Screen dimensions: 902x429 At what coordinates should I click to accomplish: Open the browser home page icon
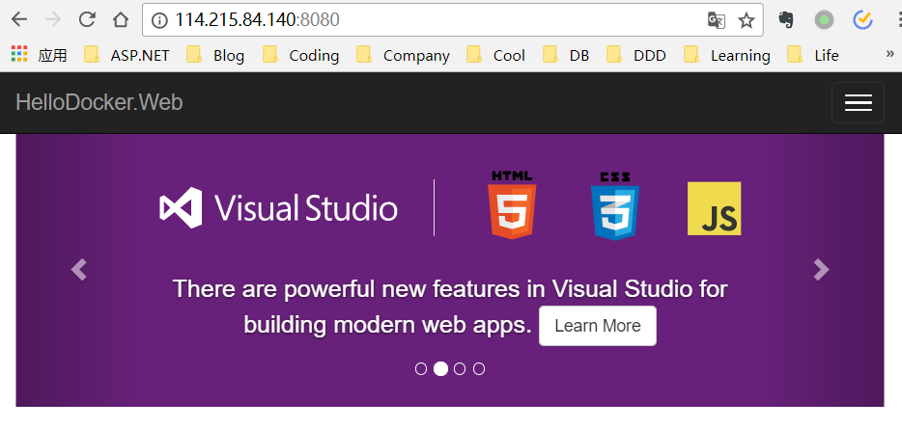[120, 20]
